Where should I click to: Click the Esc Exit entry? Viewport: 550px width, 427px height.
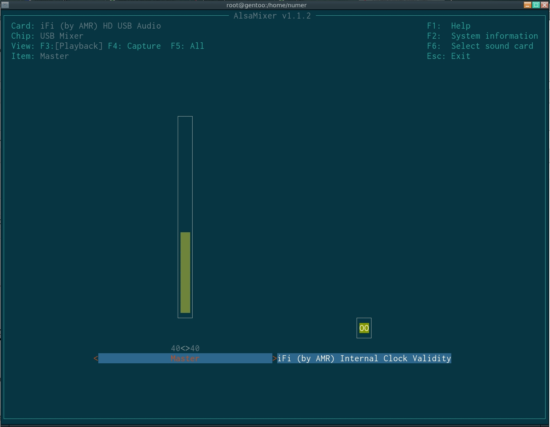tap(448, 56)
